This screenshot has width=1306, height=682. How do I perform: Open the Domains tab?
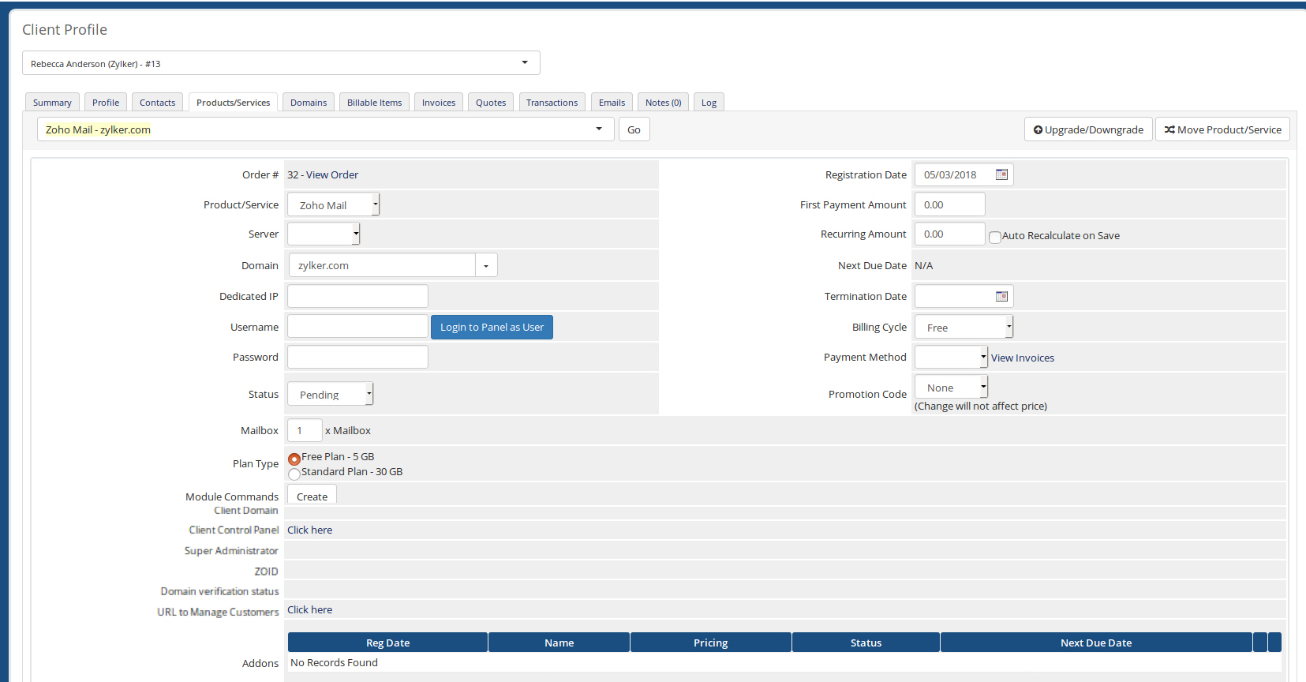tap(309, 103)
